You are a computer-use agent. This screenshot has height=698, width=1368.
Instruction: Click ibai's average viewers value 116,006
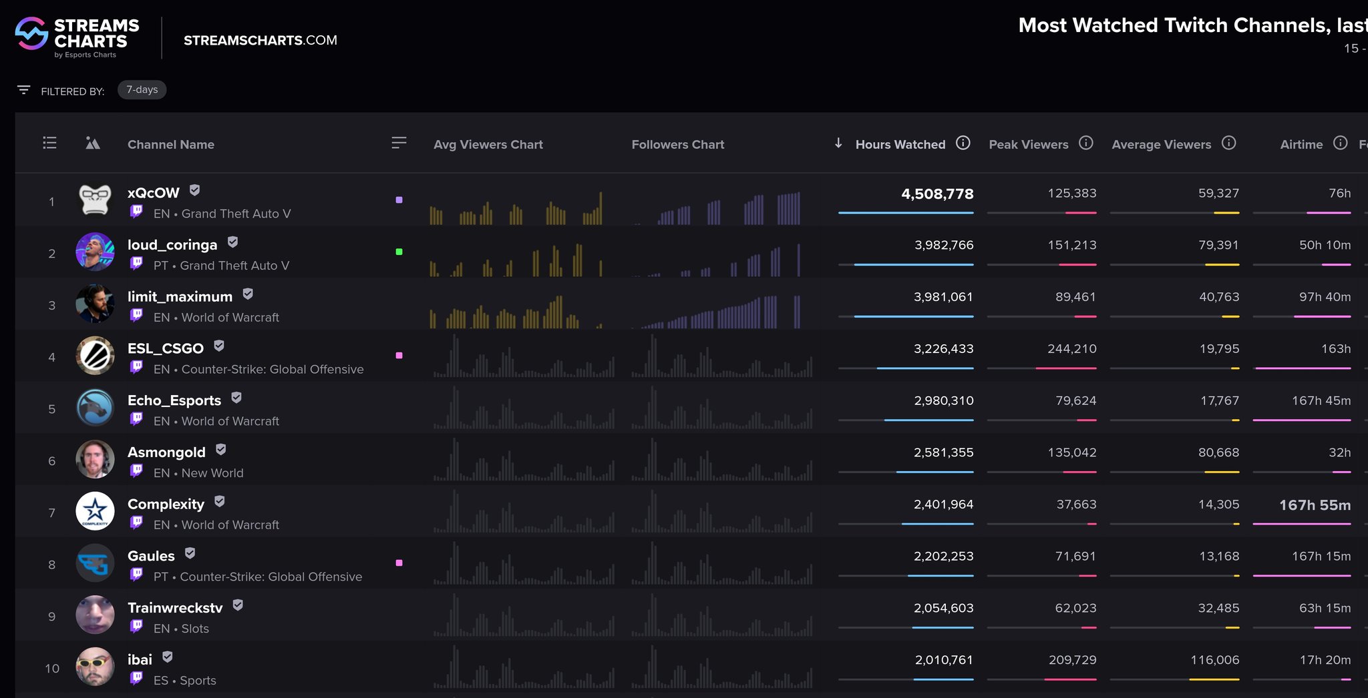click(x=1215, y=659)
